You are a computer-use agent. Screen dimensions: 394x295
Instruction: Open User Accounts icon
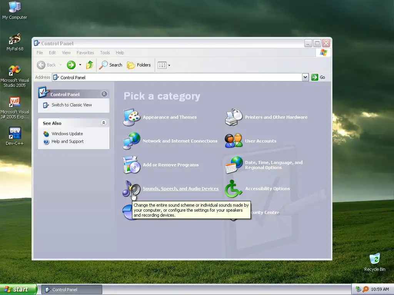[234, 141]
